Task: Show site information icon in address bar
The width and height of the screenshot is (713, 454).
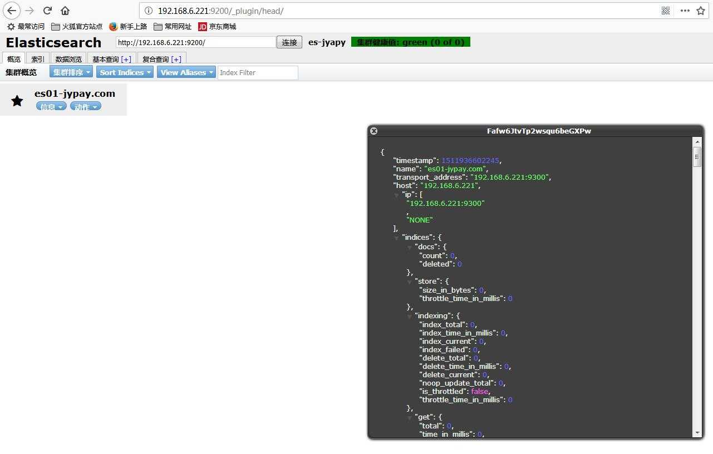Action: (148, 11)
